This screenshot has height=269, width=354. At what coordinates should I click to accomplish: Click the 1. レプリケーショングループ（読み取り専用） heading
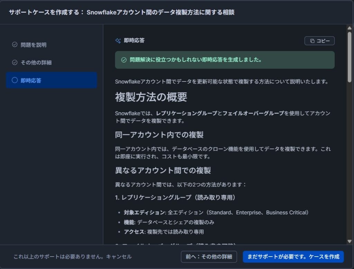(176, 198)
